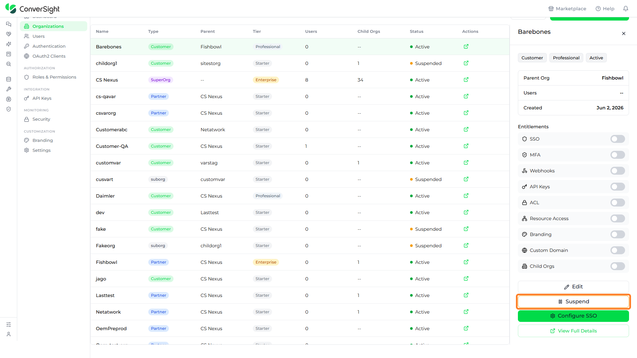Click the sparkle AI icon in left rail
The width and height of the screenshot is (637, 358).
click(9, 44)
